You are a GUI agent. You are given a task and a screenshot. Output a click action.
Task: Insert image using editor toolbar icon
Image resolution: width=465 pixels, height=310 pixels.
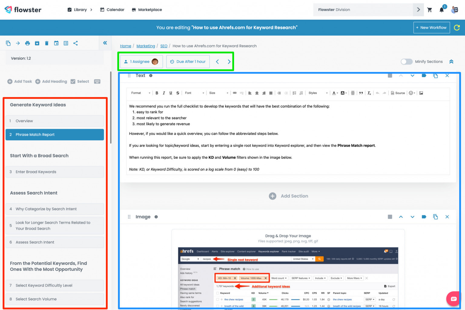coord(421,93)
